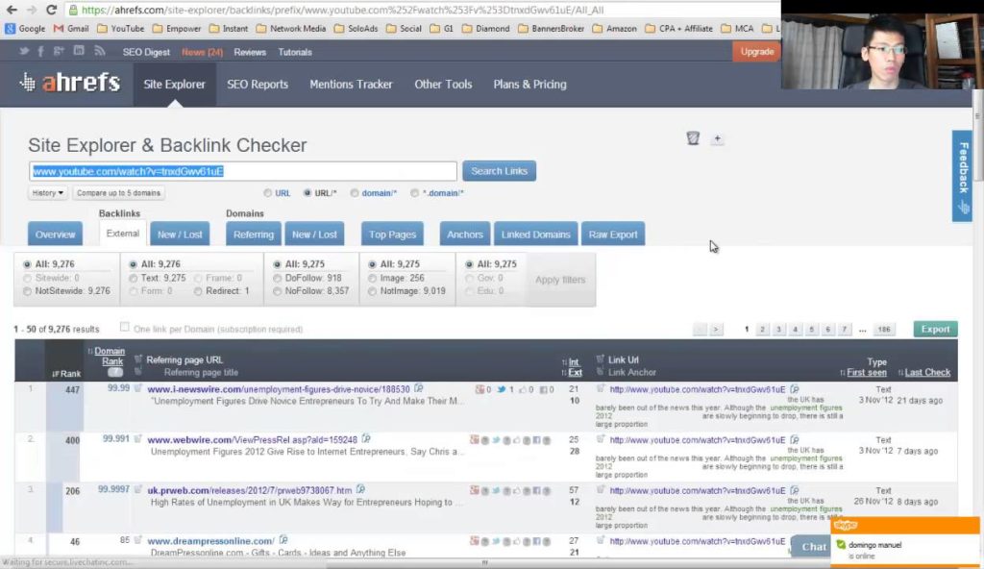Sort the table by Domain Rank

pyautogui.click(x=110, y=356)
